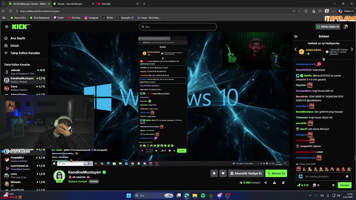Image resolution: width=356 pixels, height=200 pixels.
Task: Open Kick Dashboard bookmark
Action: pyautogui.click(x=39, y=18)
